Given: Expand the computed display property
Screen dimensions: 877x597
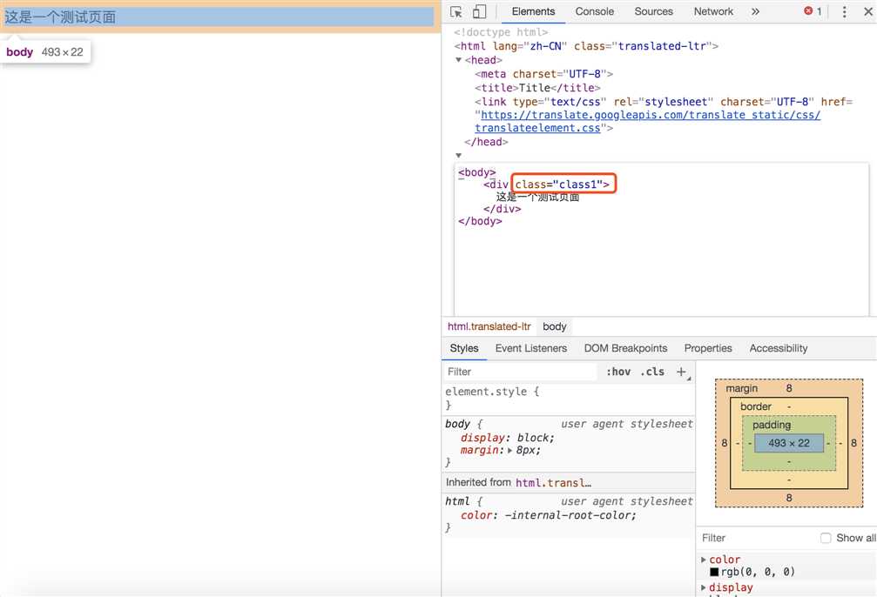Looking at the screenshot, I should click(x=704, y=587).
